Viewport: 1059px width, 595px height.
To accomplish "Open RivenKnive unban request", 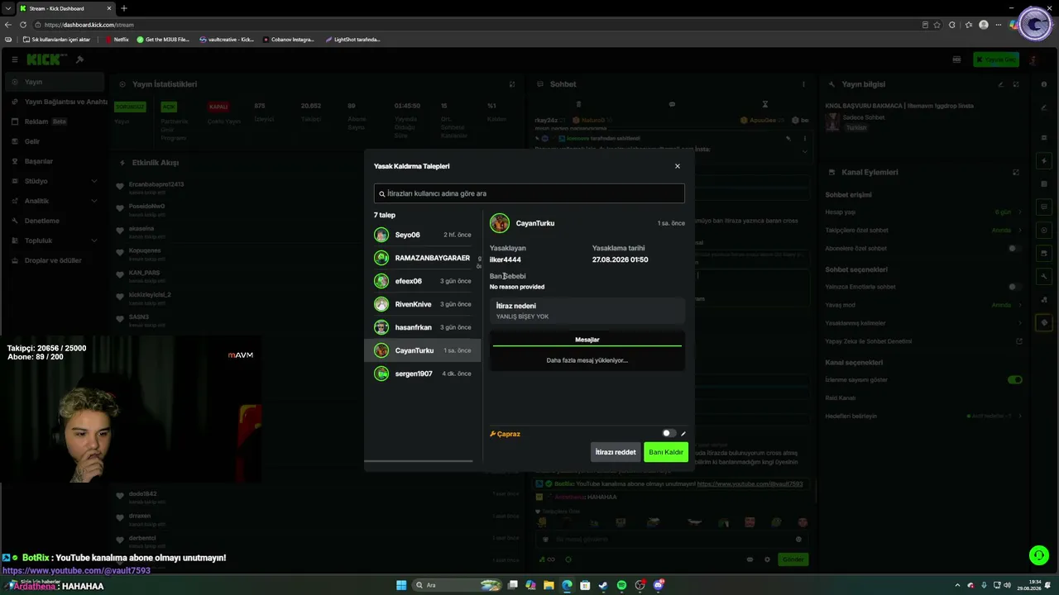I will pyautogui.click(x=423, y=304).
